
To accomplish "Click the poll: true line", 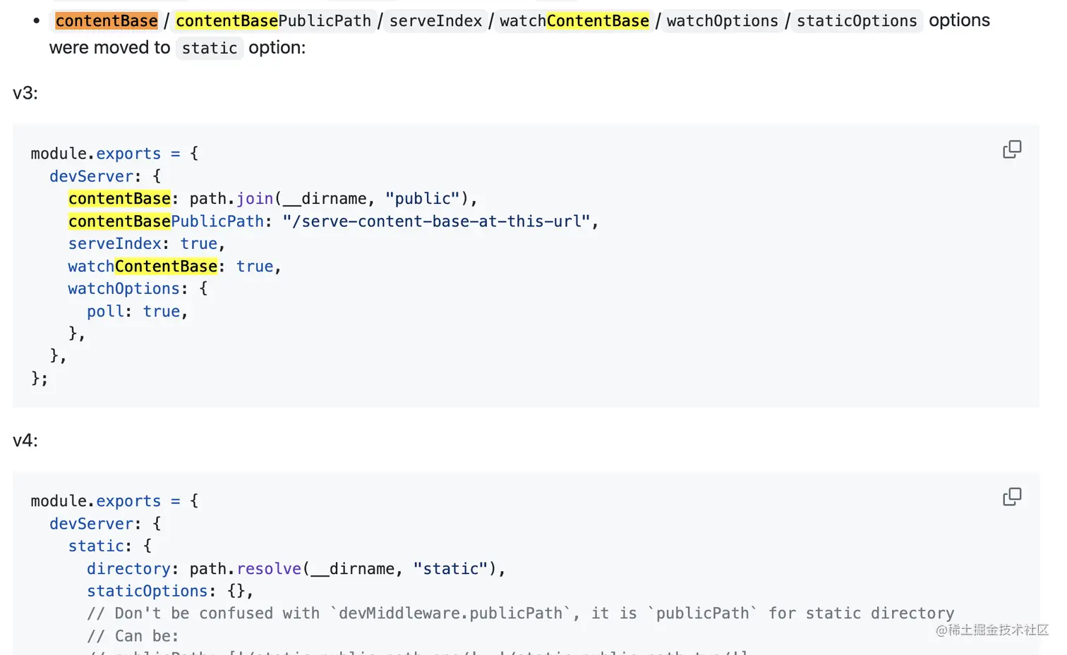I will click(x=136, y=312).
